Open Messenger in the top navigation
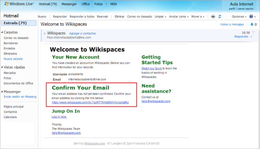 pos(69,4)
